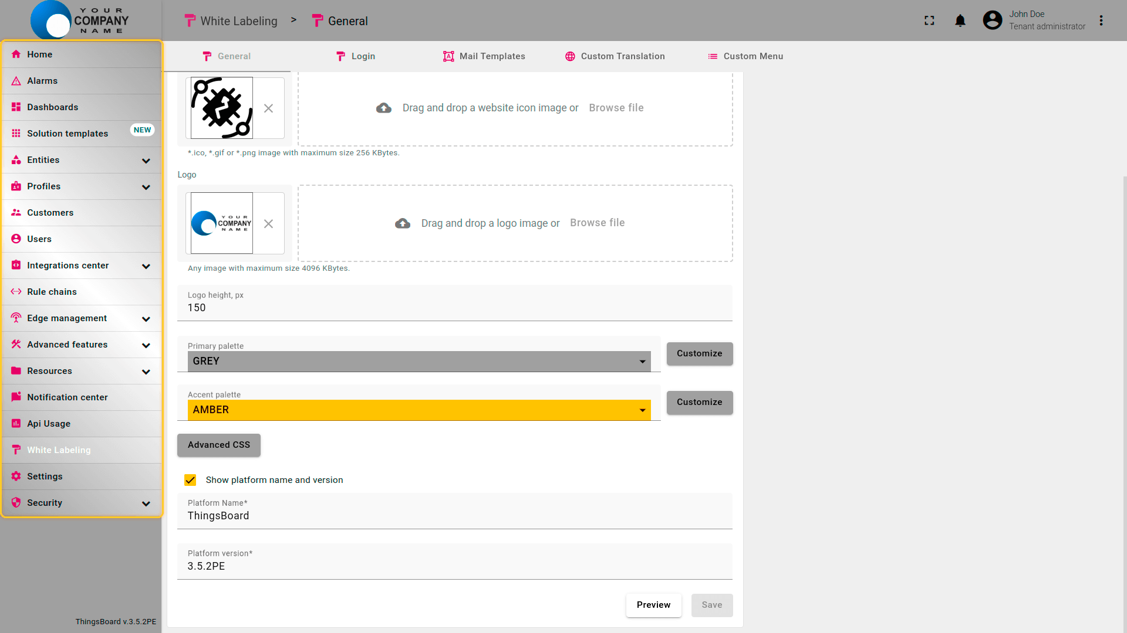Open the user menu three-dot icon

[x=1101, y=21]
